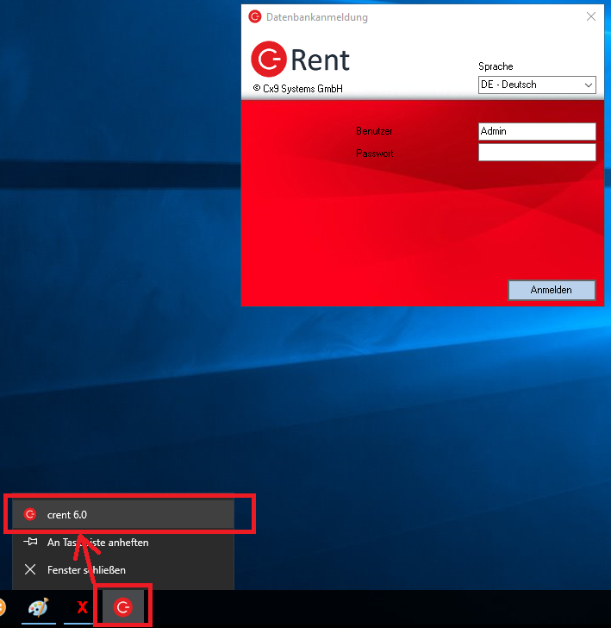
Task: Click the red crent icon in jump list
Action: point(30,514)
